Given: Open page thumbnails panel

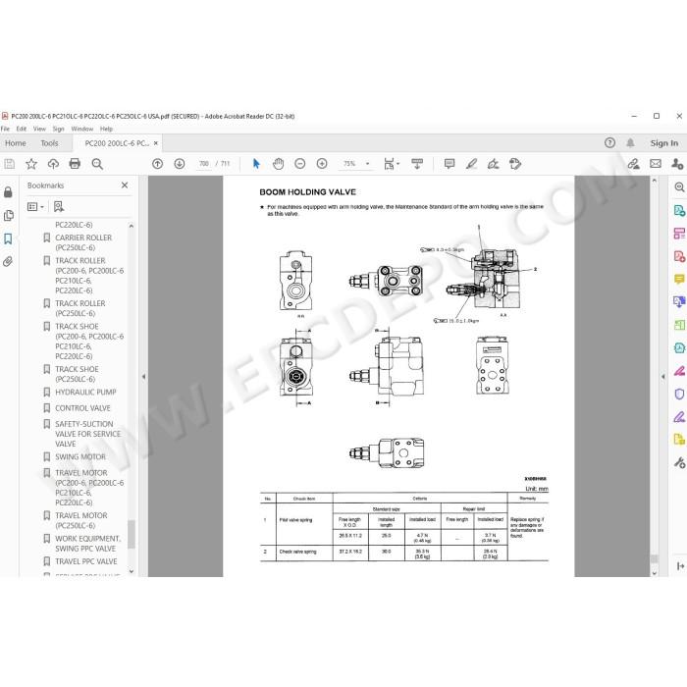Looking at the screenshot, I should coord(8,216).
